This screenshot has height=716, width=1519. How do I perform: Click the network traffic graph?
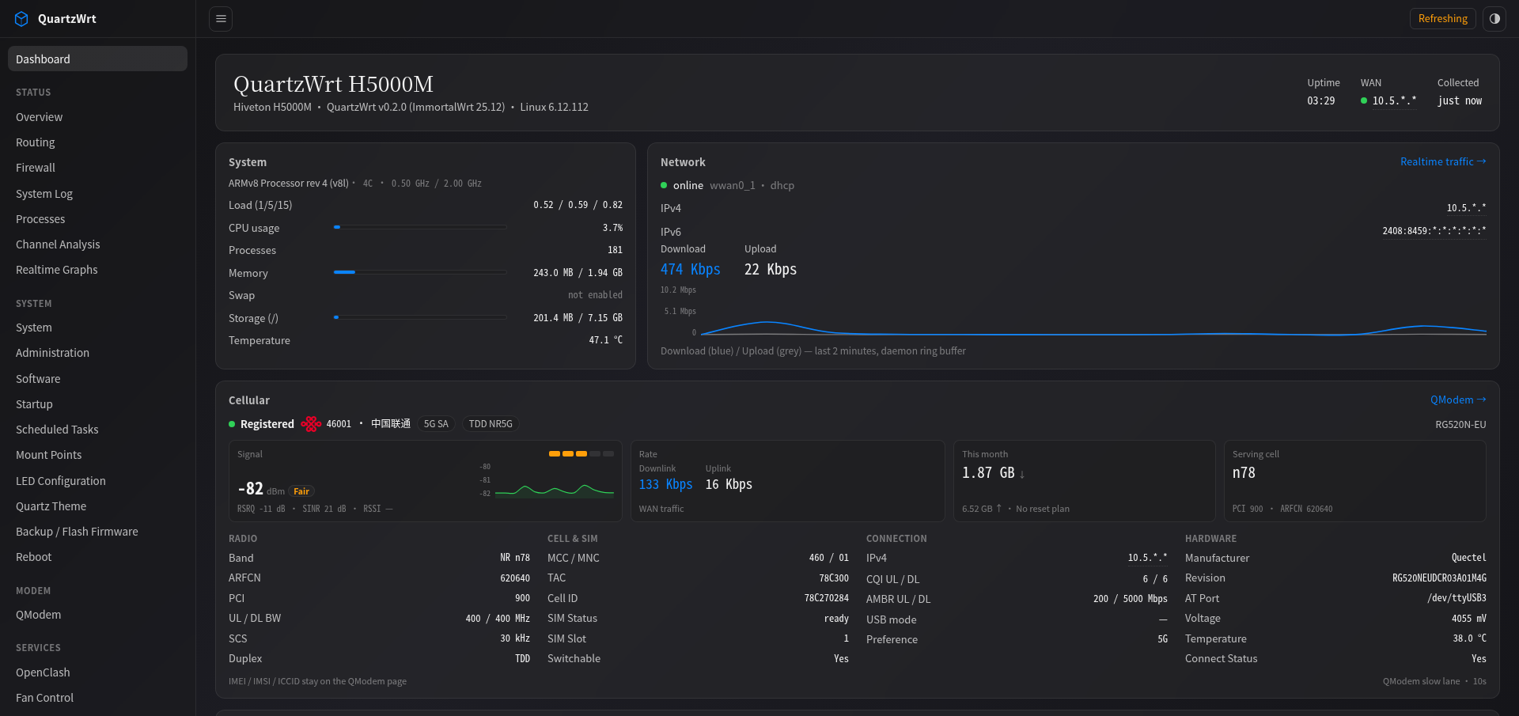(x=1074, y=312)
